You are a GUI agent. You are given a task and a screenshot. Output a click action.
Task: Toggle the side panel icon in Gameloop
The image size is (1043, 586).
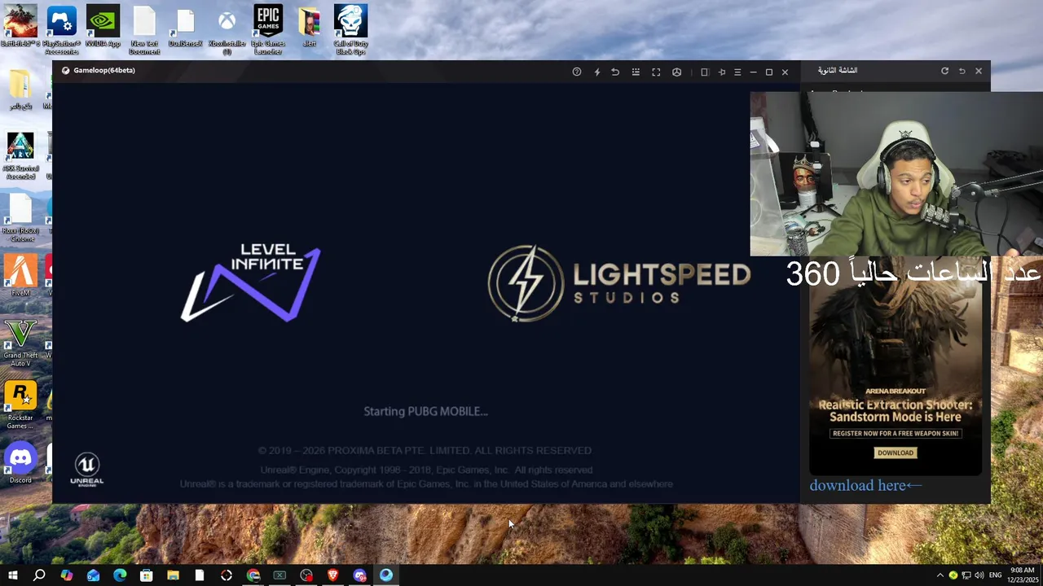tap(705, 72)
